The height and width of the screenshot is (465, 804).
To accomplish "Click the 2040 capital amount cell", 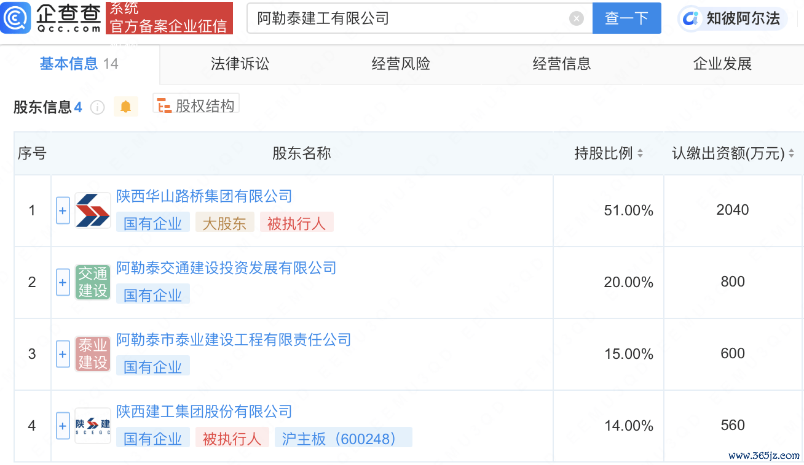I will coord(733,210).
